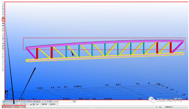
Task: Toggle the yellow select welds switch
Action: 22,101
